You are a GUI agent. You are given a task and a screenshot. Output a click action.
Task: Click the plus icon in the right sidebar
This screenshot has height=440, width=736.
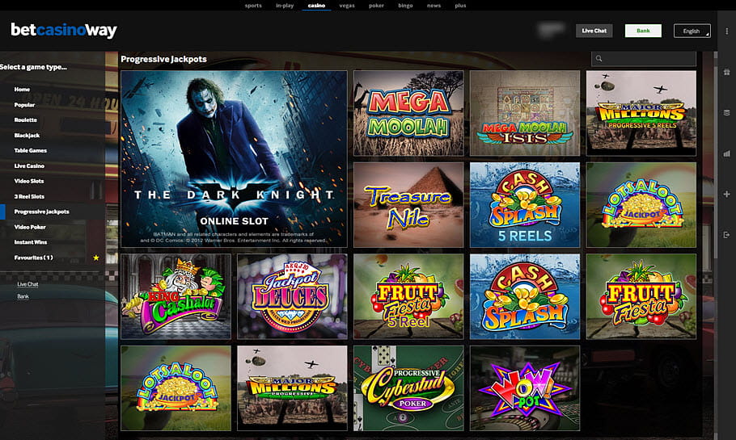point(726,194)
